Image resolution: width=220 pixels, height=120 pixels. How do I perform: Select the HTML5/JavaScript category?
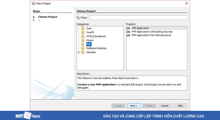point(96,36)
